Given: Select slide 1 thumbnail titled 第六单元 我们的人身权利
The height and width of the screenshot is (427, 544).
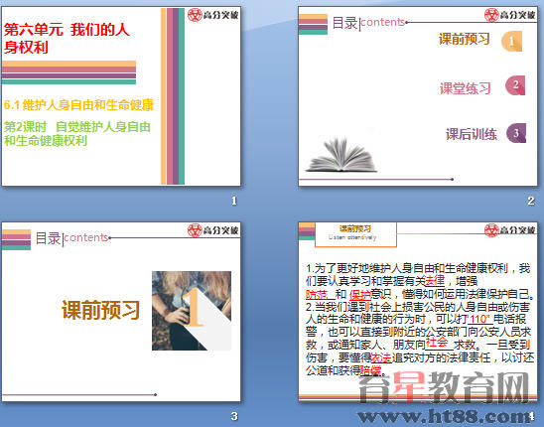Looking at the screenshot, I should click(121, 96).
